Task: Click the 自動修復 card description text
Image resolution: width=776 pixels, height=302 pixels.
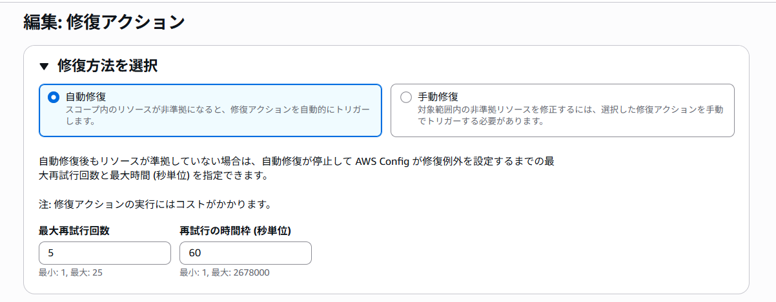Action: point(218,115)
